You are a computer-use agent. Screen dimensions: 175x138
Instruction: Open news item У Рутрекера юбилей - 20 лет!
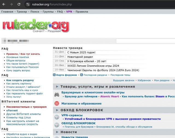87,61
